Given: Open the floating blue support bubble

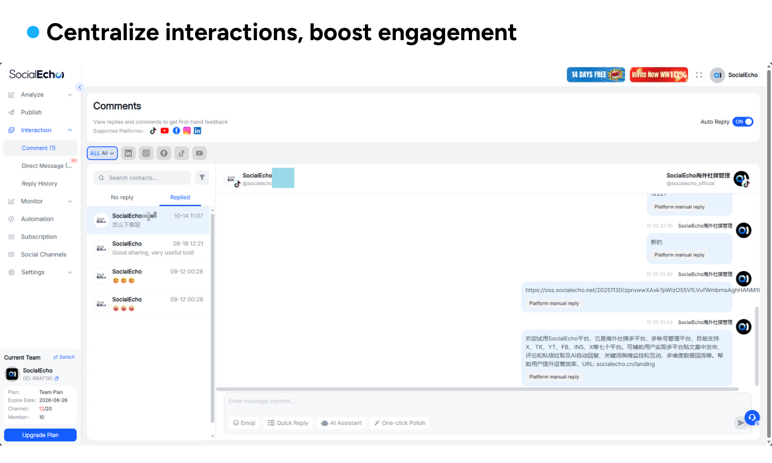Looking at the screenshot, I should pos(752,418).
